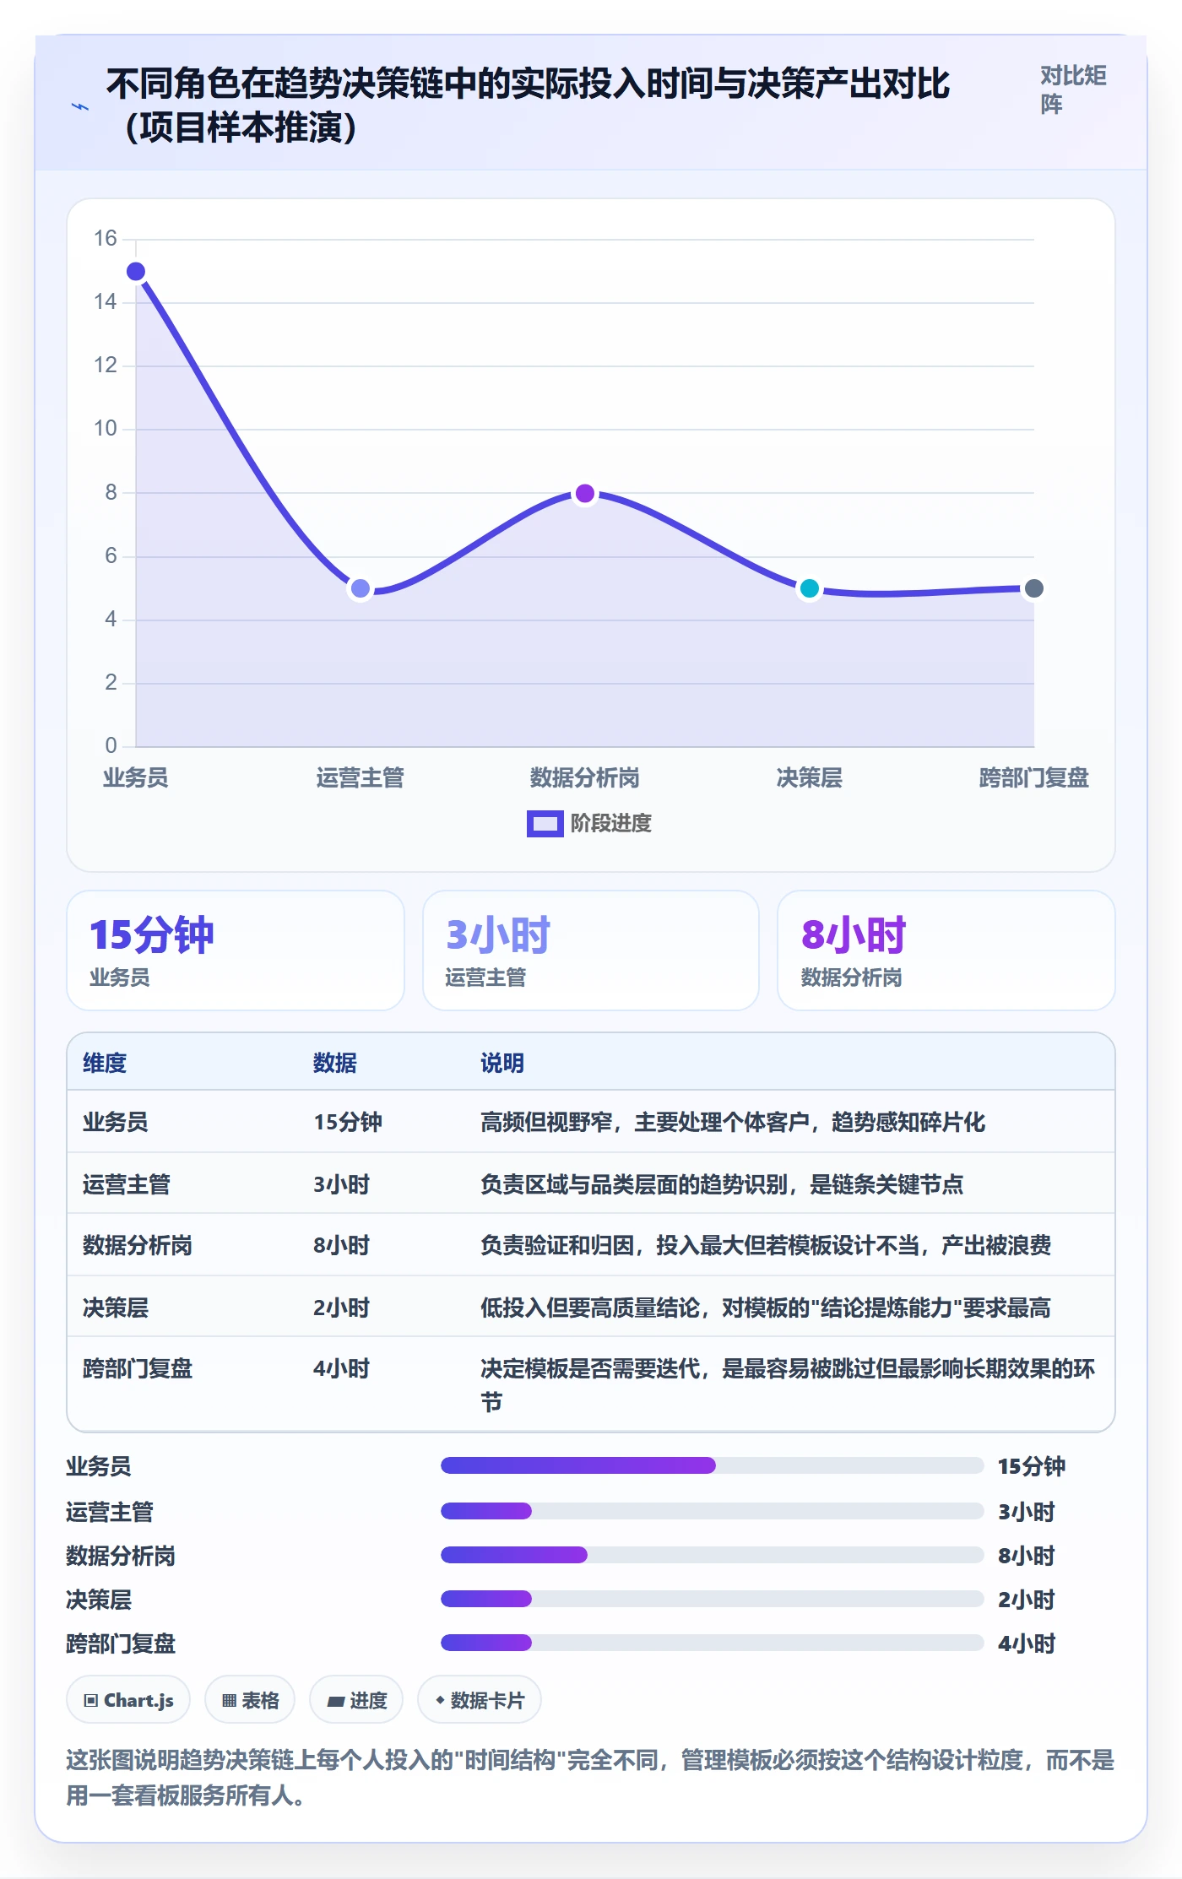
Task: Click the 运营主管 data point on the chart
Action: tap(361, 588)
